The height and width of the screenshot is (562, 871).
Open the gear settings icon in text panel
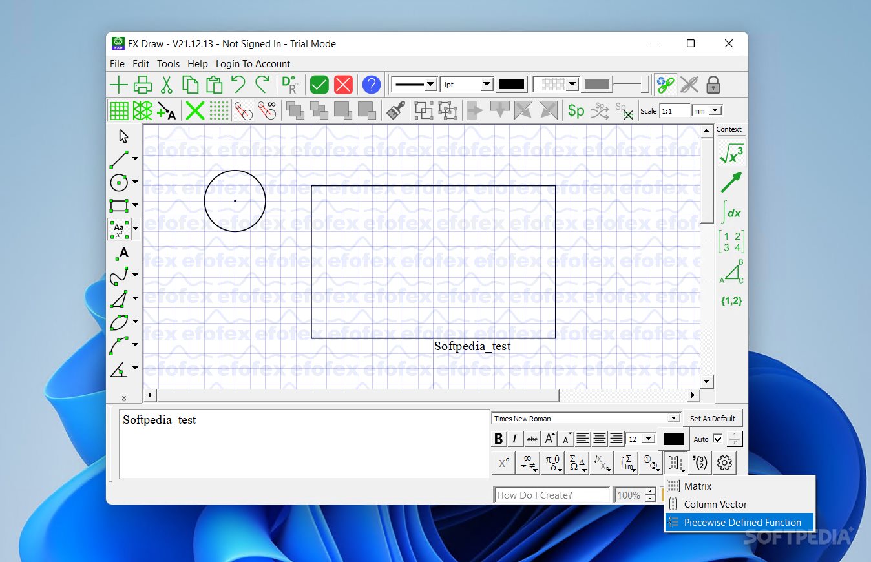(x=725, y=463)
